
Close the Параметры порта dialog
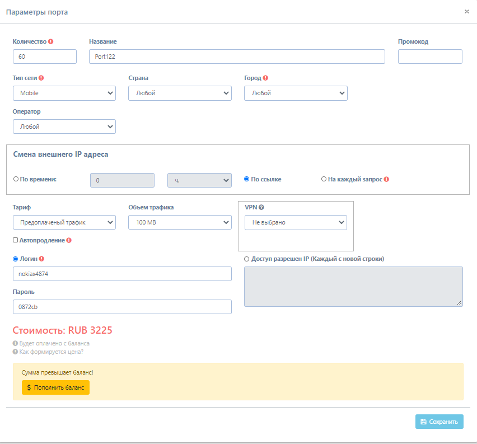tap(467, 11)
